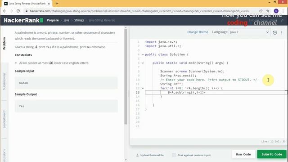Viewport: 288px width, 162px height.
Task: Click the site lock icon in address bar
Action: pyautogui.click(x=27, y=11)
